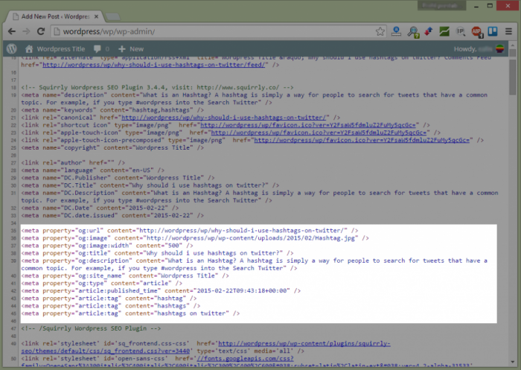521x370 pixels.
Task: Click the Trello extension icon
Action: [492, 31]
